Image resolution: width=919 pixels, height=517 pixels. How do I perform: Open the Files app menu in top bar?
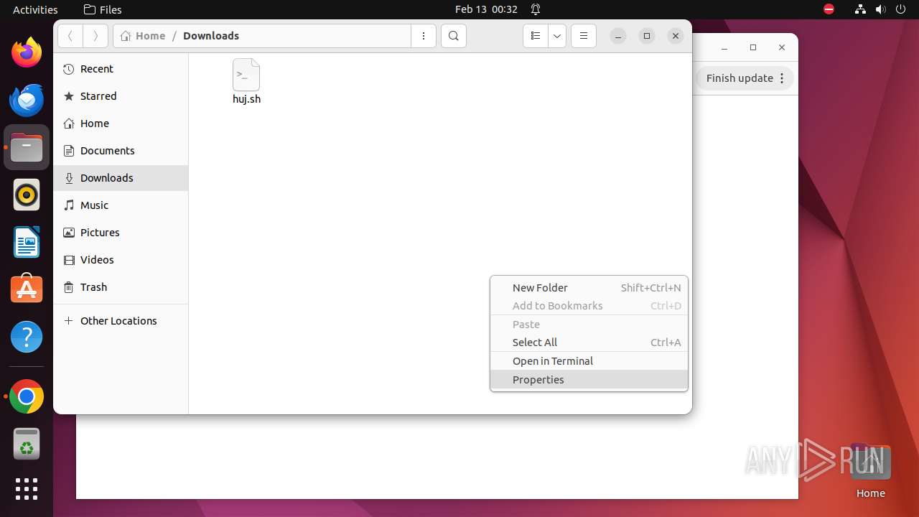tap(103, 9)
